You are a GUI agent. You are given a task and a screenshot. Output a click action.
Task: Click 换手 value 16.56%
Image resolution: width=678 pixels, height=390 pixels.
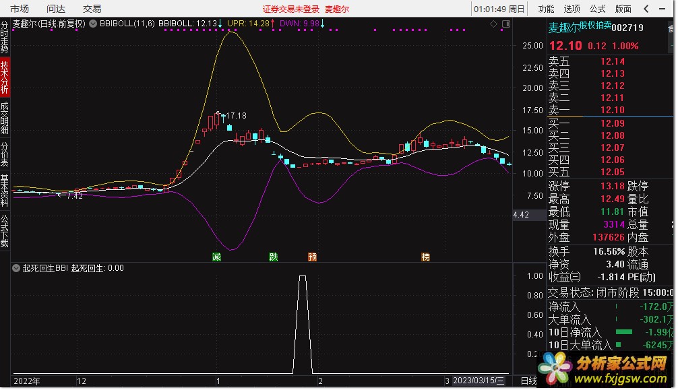point(609,251)
